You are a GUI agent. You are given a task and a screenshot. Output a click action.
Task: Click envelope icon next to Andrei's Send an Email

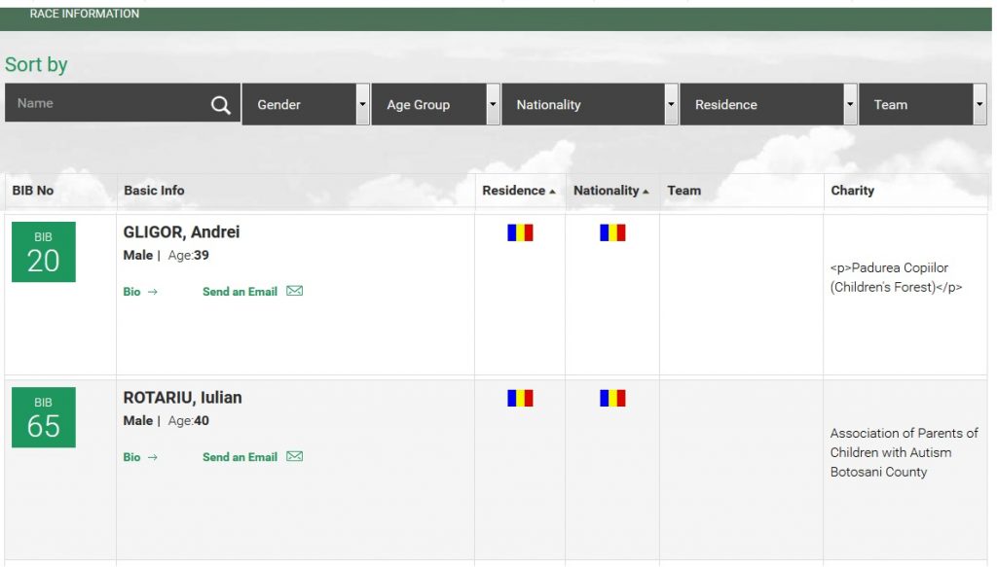tap(295, 291)
